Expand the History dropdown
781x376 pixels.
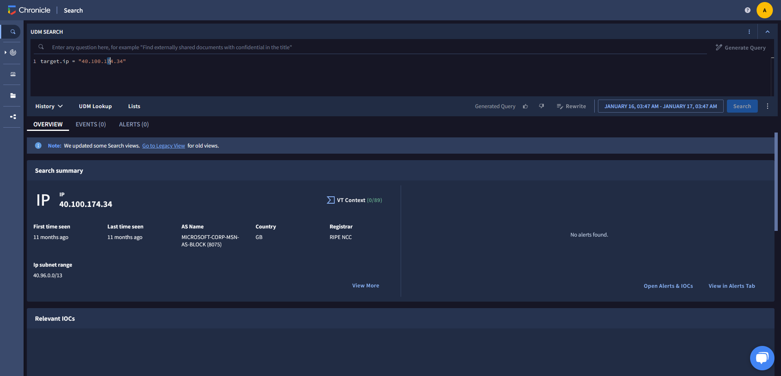pos(48,106)
